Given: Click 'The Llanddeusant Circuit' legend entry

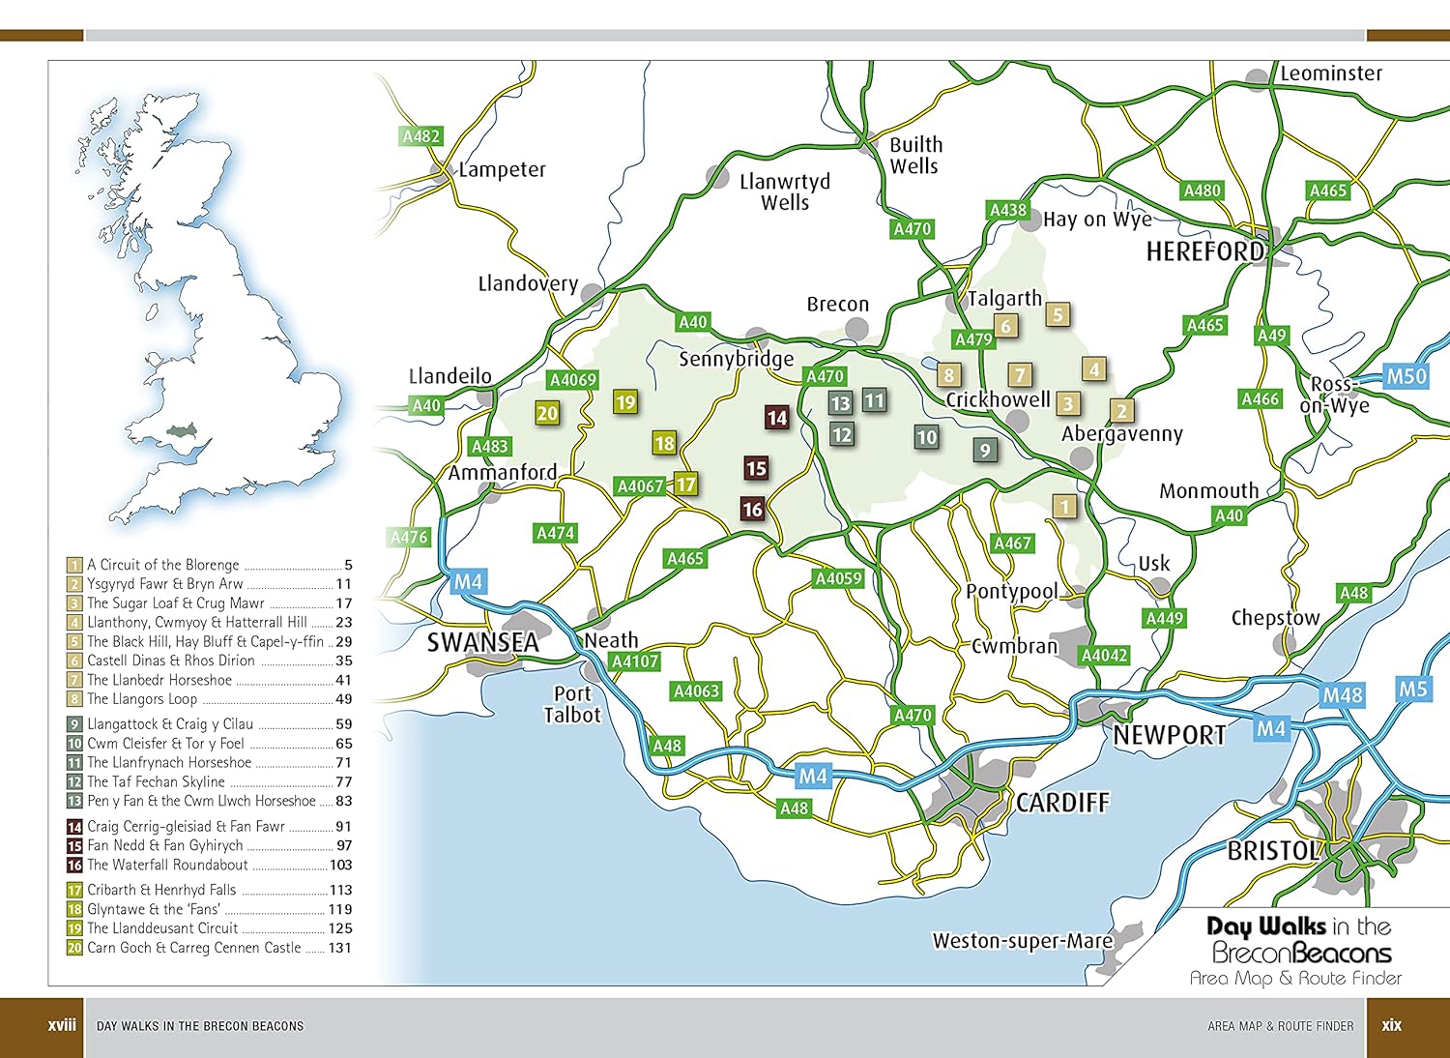Looking at the screenshot, I should click(162, 928).
